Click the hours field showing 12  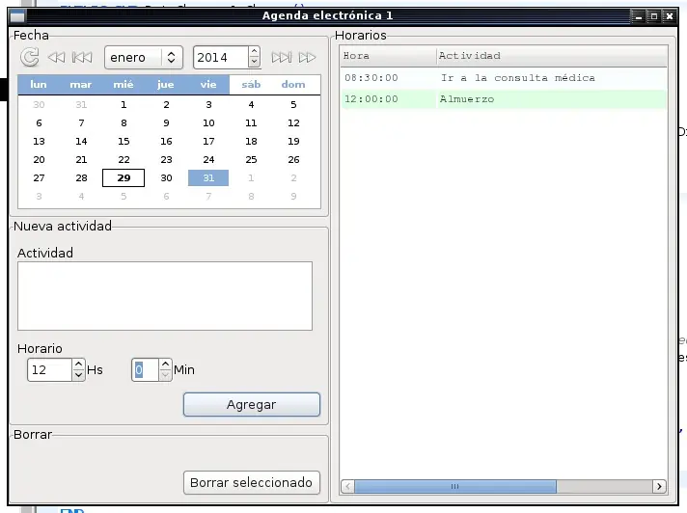(x=49, y=370)
